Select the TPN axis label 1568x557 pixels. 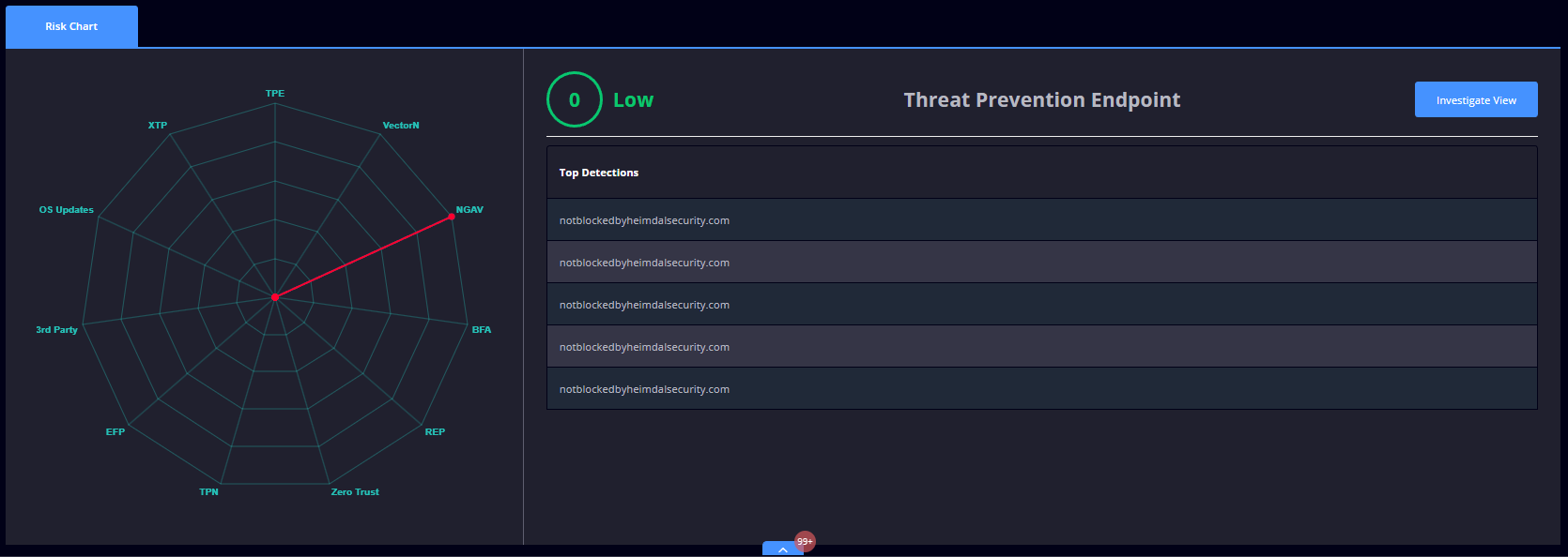pyautogui.click(x=208, y=492)
